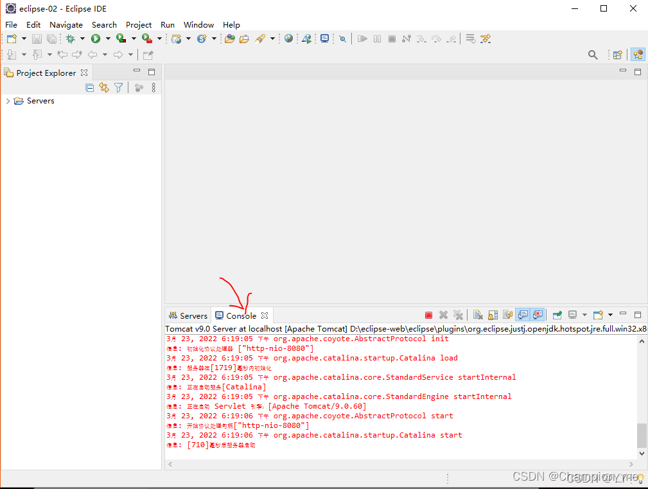Click the Open a Terminal monitor icon
Viewport: 648px width, 489px height.
click(325, 39)
